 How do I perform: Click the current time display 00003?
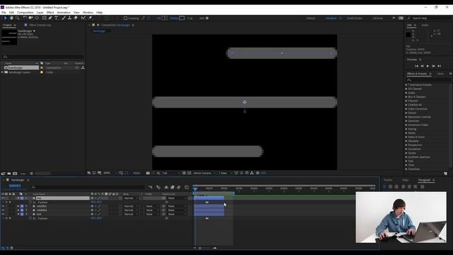[15, 186]
